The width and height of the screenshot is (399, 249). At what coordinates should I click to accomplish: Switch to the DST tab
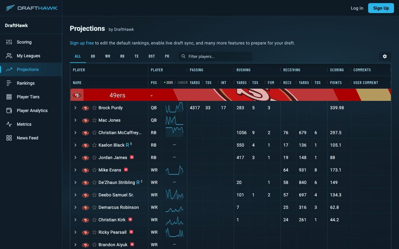click(x=152, y=56)
